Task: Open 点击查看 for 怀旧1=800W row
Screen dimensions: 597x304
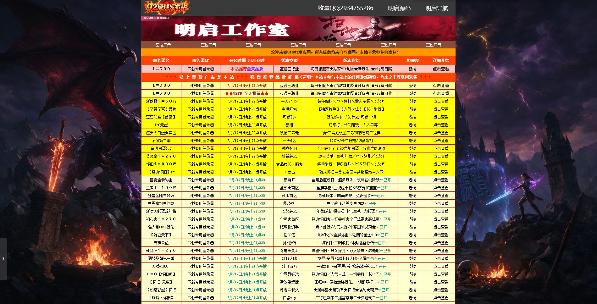Action: click(x=441, y=164)
